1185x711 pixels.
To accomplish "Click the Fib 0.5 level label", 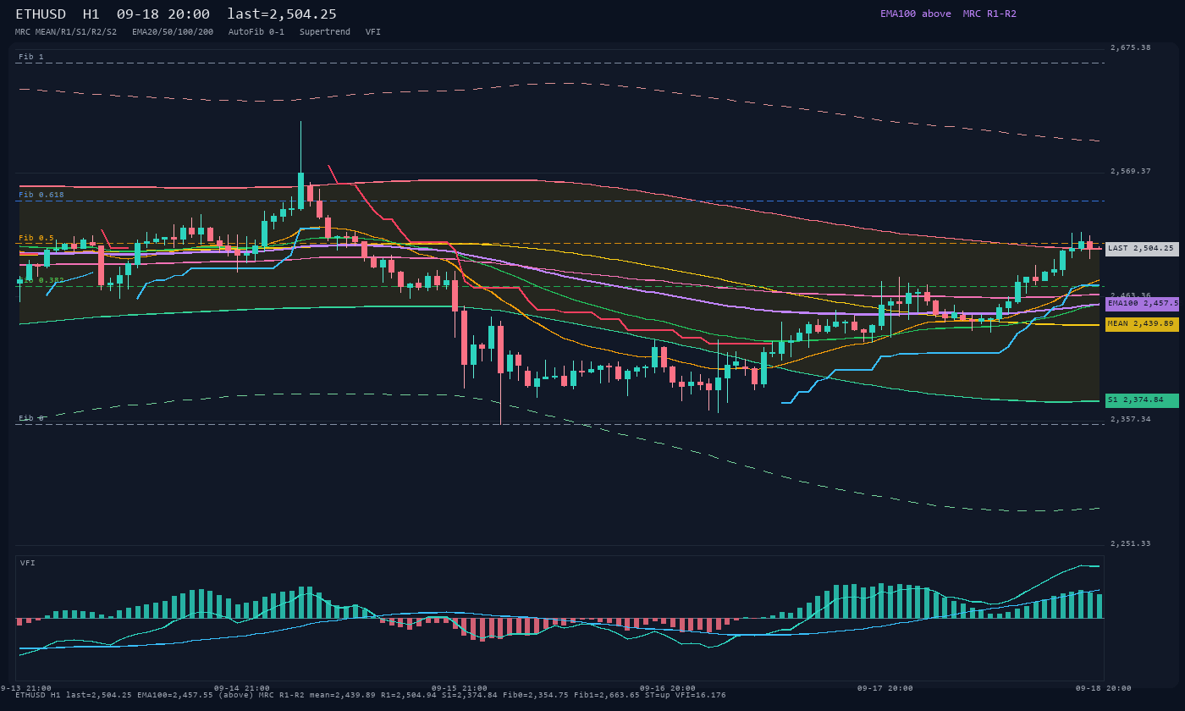I will (x=36, y=238).
